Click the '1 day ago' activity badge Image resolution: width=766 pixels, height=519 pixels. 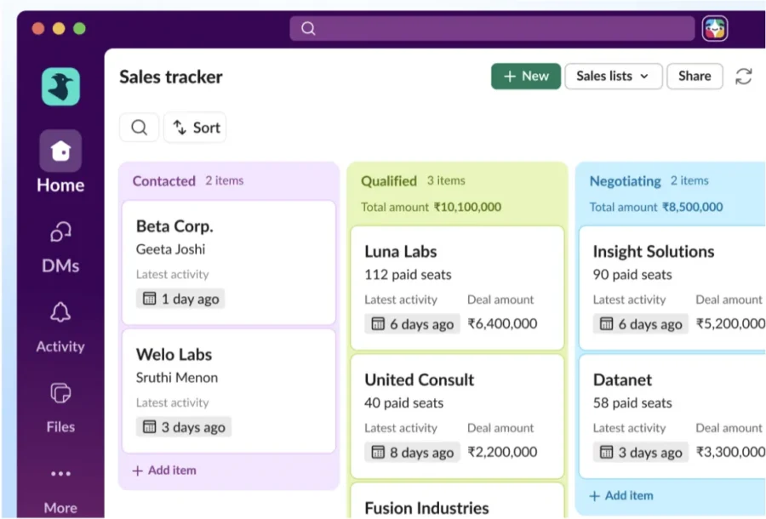point(180,299)
